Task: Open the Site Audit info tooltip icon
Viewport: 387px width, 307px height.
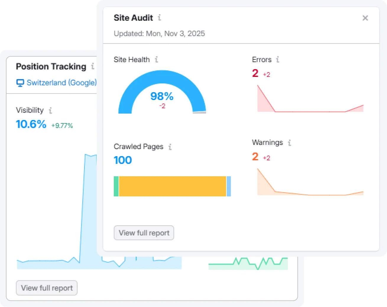Action: [159, 18]
